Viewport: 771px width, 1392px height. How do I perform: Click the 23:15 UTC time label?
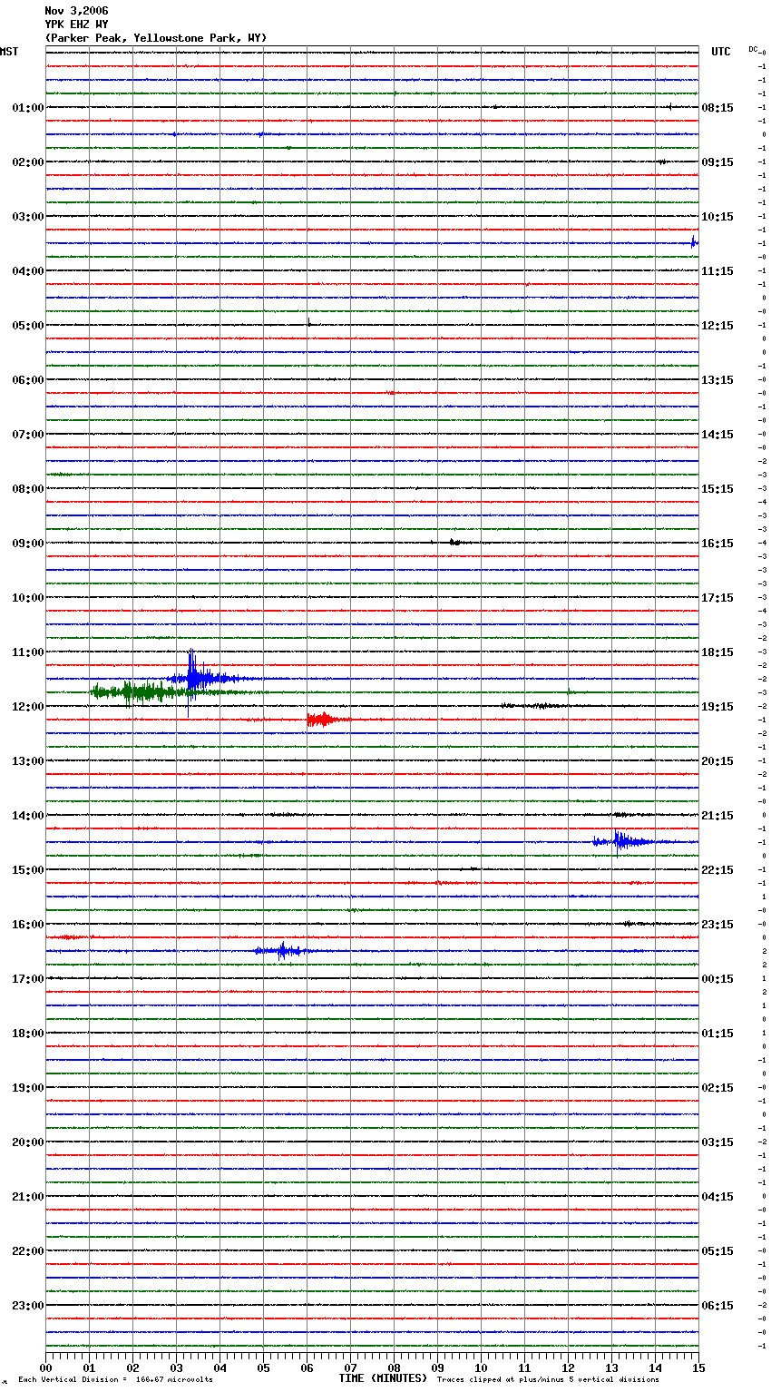point(717,925)
